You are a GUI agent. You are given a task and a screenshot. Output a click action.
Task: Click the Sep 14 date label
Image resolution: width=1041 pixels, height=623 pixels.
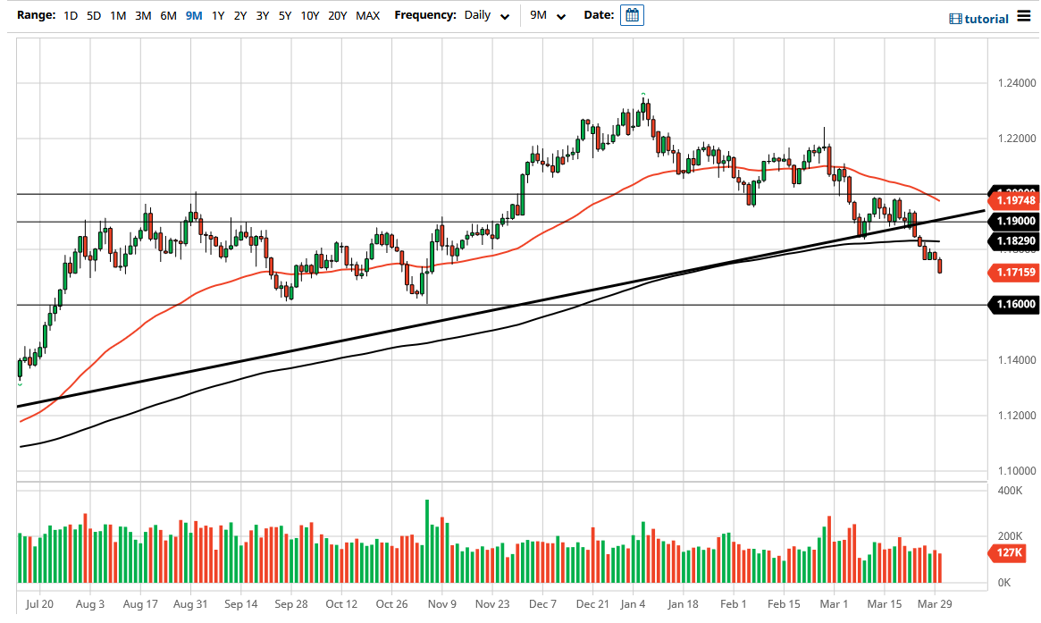pyautogui.click(x=240, y=603)
